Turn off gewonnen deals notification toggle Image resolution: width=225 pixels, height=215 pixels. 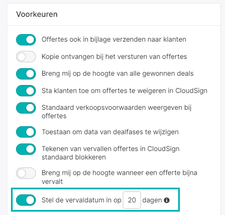[26, 74]
